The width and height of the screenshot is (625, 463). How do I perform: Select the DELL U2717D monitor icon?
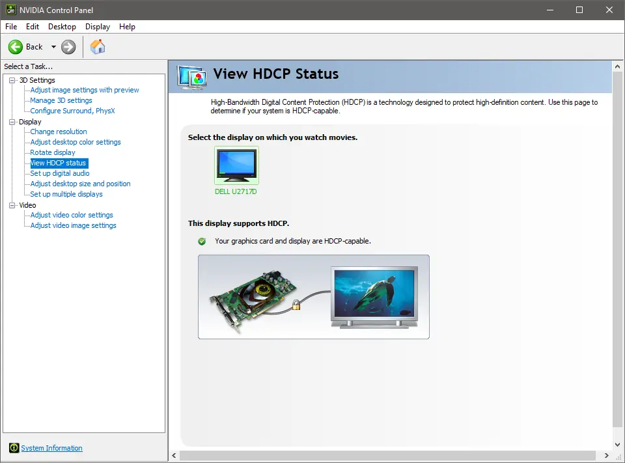pos(237,165)
